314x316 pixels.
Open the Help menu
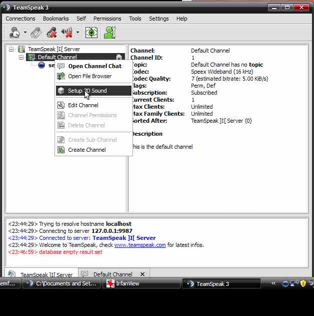[x=182, y=19]
